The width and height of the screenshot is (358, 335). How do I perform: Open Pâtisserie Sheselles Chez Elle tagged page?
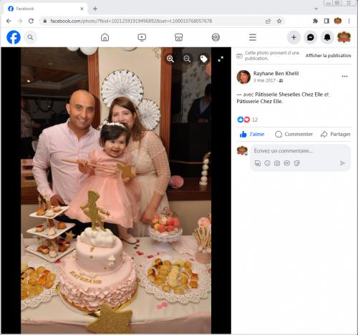point(289,94)
